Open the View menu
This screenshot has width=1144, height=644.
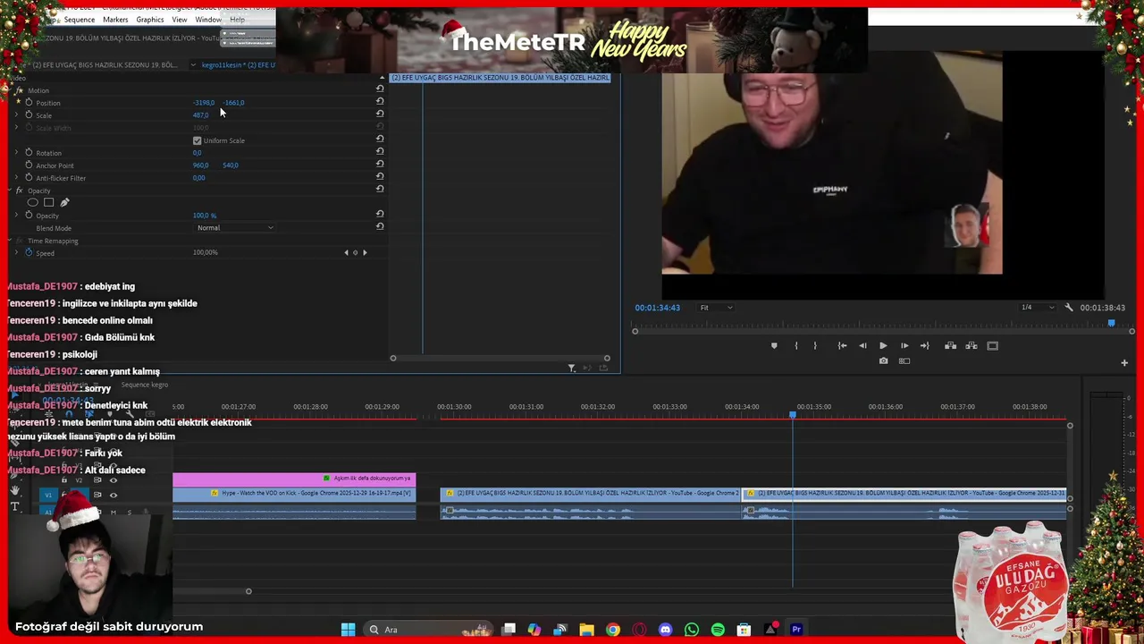(180, 19)
